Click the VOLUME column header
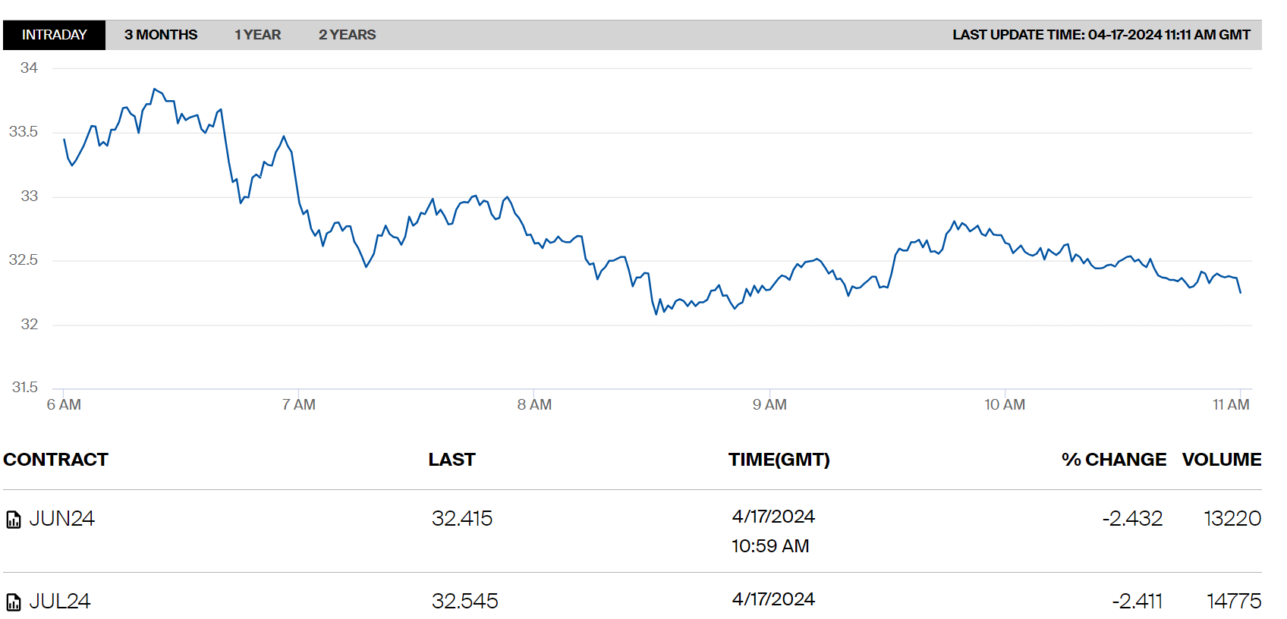This screenshot has height=619, width=1287. (1221, 460)
